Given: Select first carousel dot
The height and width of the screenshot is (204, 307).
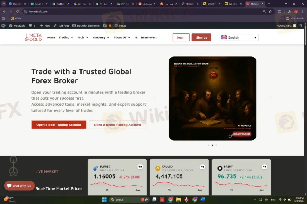Looking at the screenshot, I should (209, 145).
